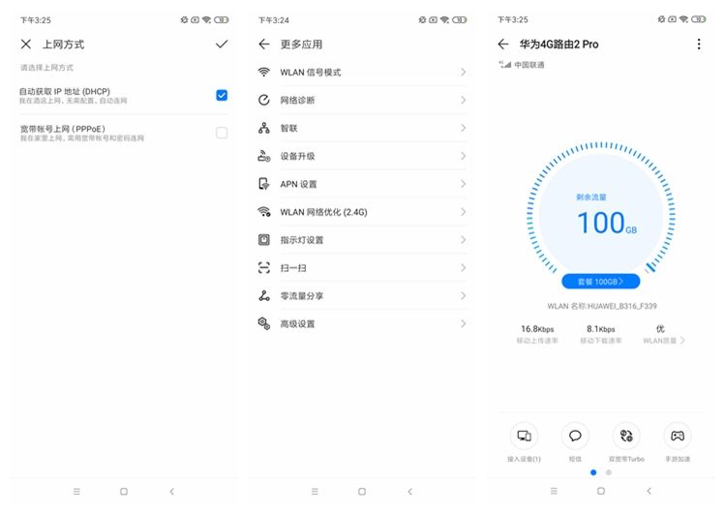725x515 pixels.
Task: Uncheck the 自动获取 IP 地址 (DHCP) checkbox
Action: click(x=222, y=95)
